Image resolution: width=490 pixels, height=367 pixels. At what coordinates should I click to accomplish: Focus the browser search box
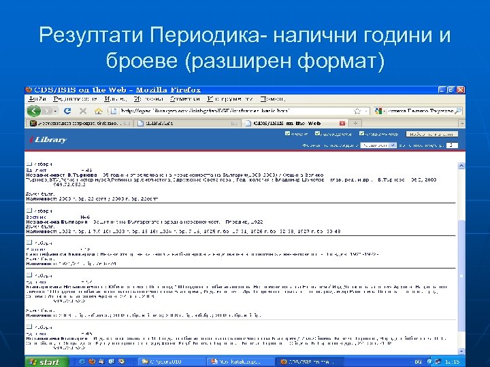click(x=421, y=111)
